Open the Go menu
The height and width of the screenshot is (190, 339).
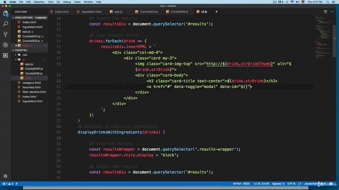(58, 2)
